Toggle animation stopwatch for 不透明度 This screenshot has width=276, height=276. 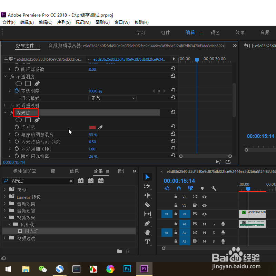click(x=17, y=91)
